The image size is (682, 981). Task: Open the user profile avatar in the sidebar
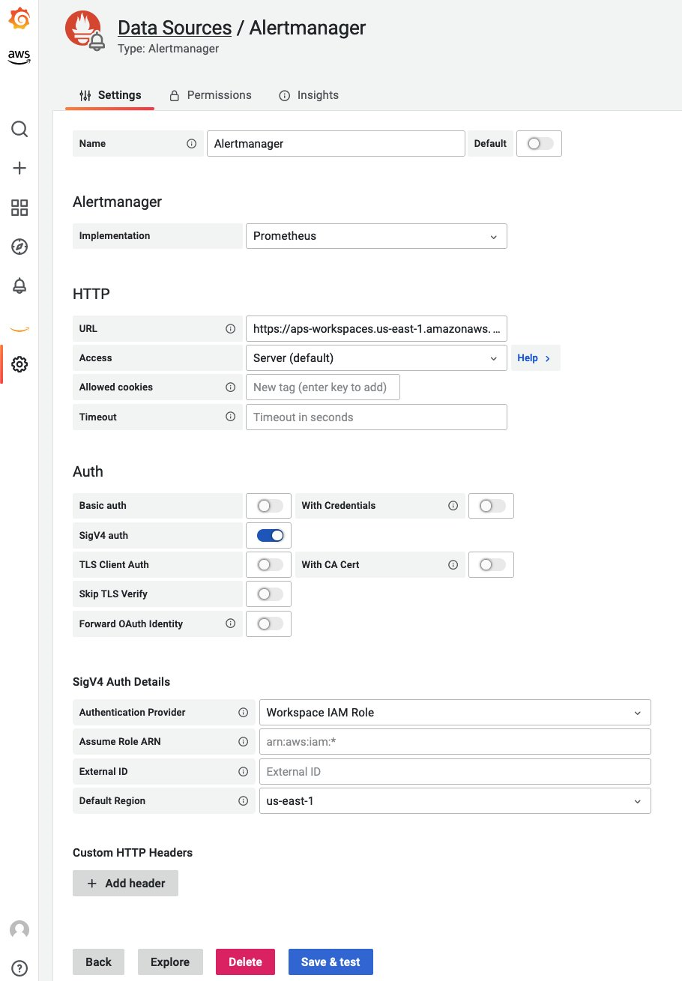(x=19, y=930)
